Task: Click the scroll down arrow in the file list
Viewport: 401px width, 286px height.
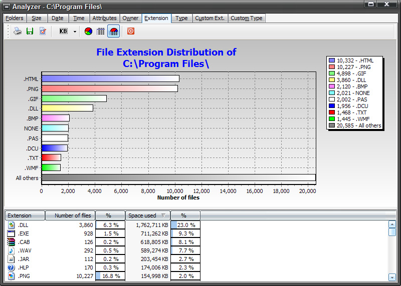Action: [392, 277]
